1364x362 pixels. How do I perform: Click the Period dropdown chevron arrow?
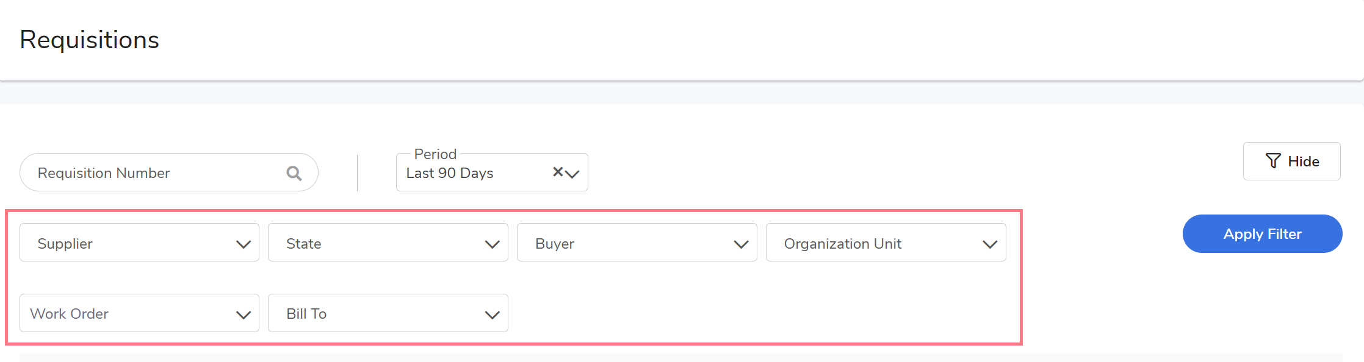tap(572, 174)
